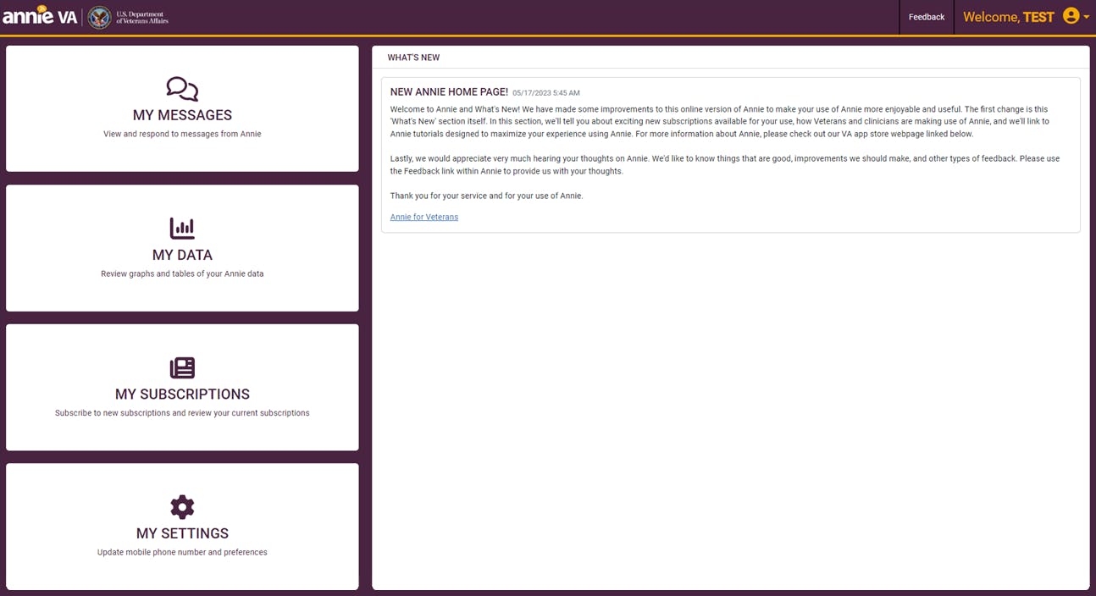This screenshot has width=1096, height=596.
Task: Expand the dropdown caret beside the user avatar
Action: [1087, 17]
